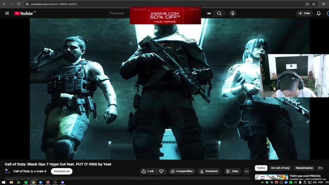The height and width of the screenshot is (185, 329).
Task: Click the Criar create button
Action: (304, 13)
